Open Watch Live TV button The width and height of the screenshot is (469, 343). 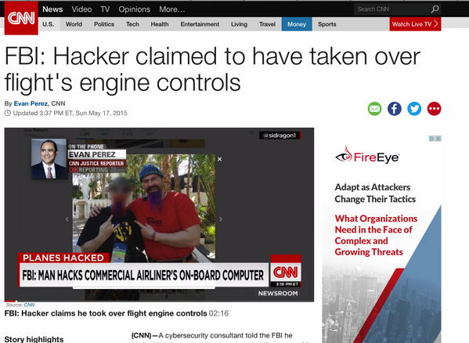coord(415,24)
